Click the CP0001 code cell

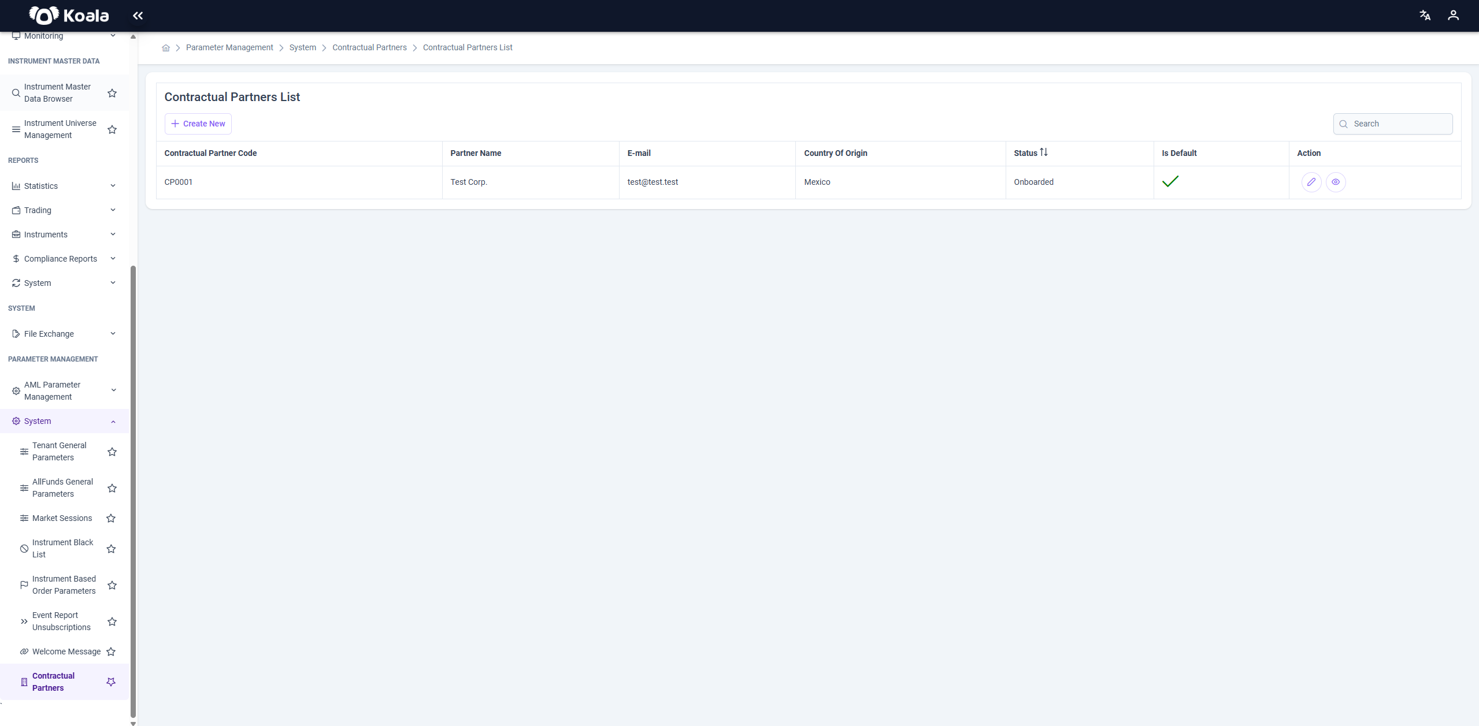click(299, 183)
